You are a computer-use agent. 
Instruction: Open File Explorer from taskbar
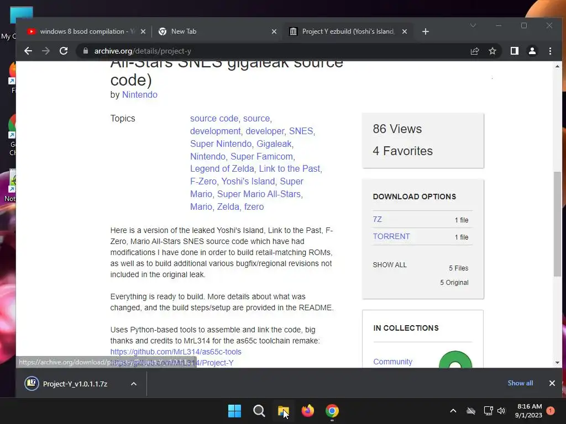284,411
